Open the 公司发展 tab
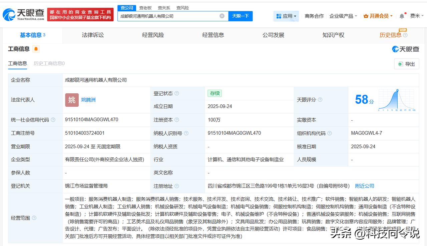 pyautogui.click(x=273, y=35)
